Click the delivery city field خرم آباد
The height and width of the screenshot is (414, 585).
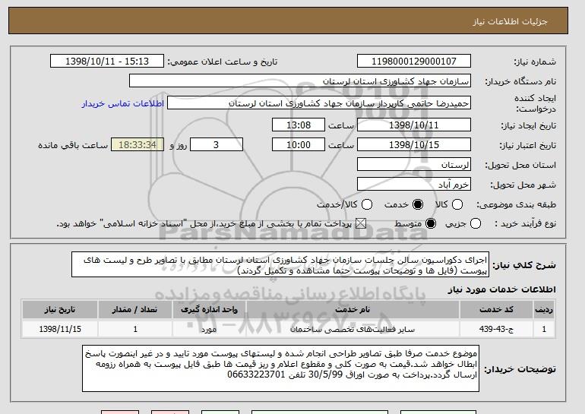pos(414,185)
